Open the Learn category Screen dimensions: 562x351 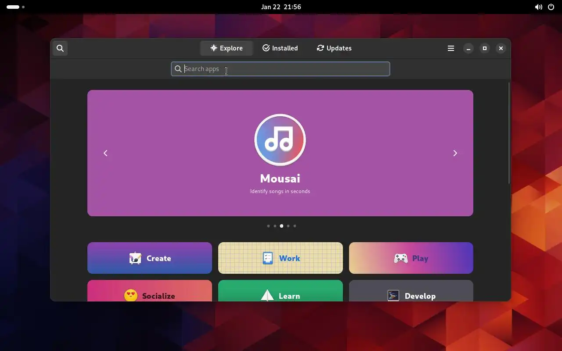pos(281,291)
